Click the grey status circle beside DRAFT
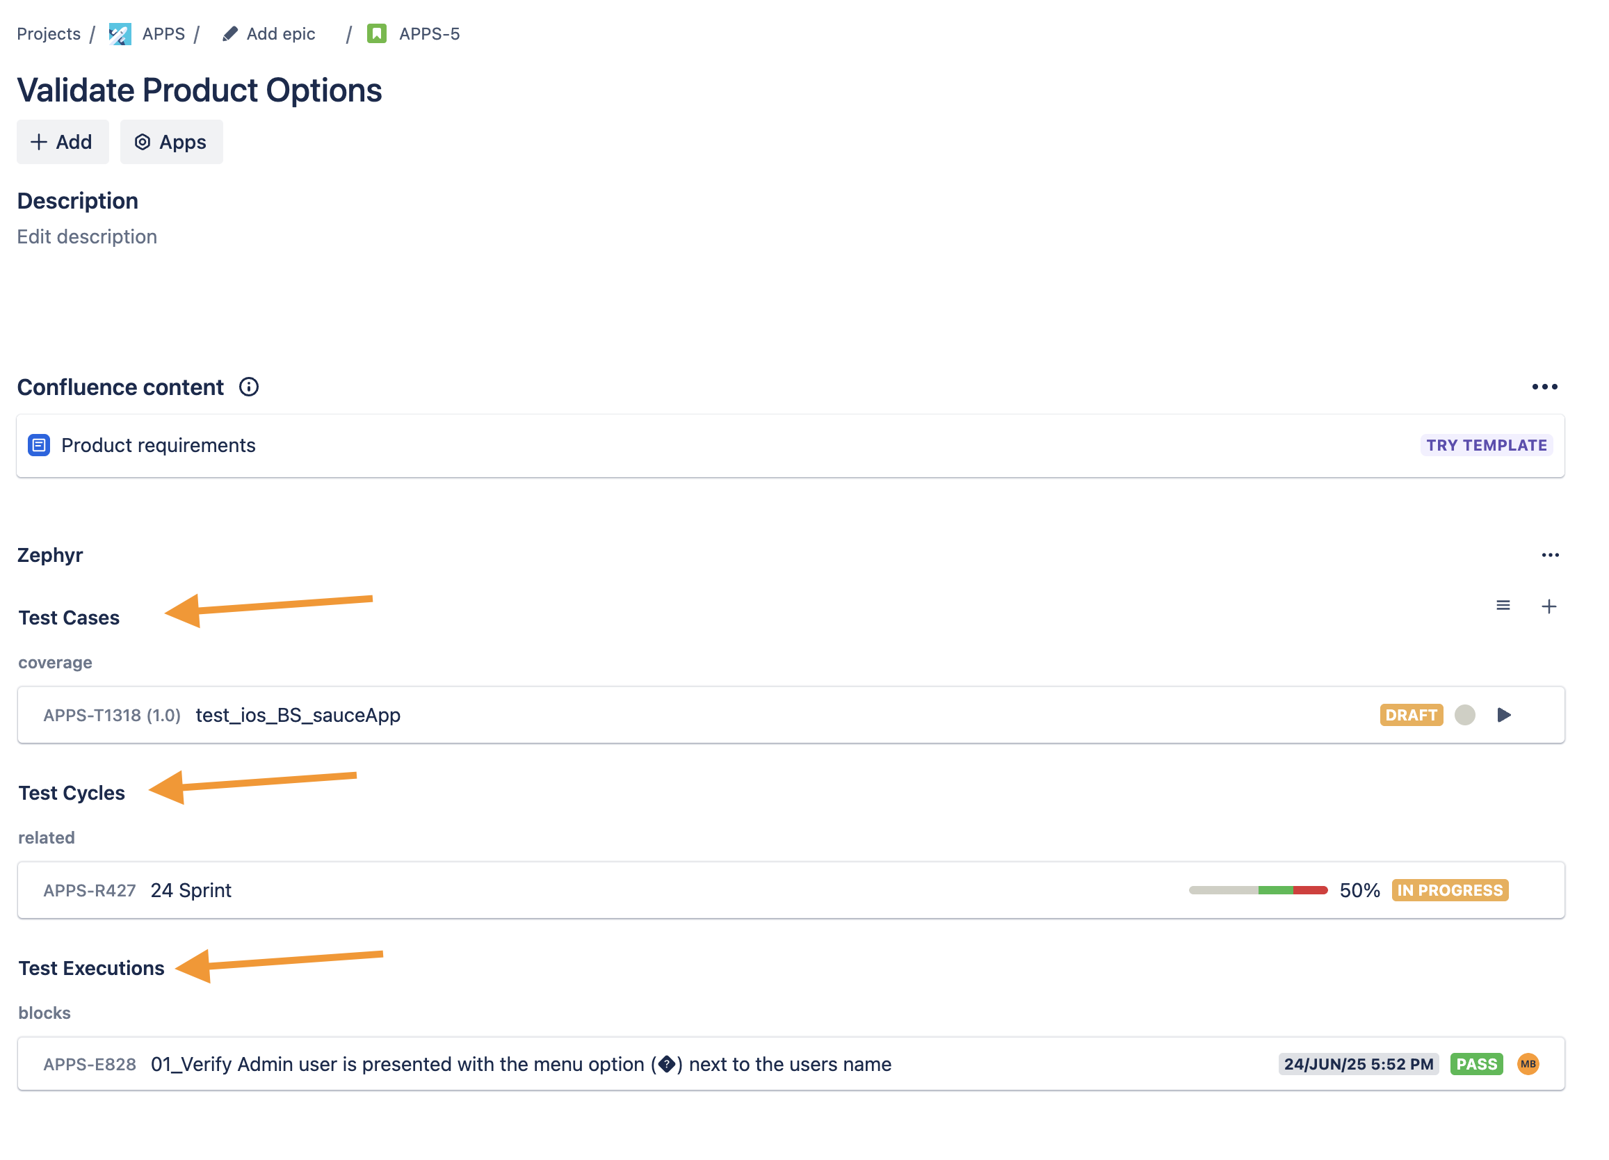Screen dimensions: 1609x1160 click(x=1465, y=715)
